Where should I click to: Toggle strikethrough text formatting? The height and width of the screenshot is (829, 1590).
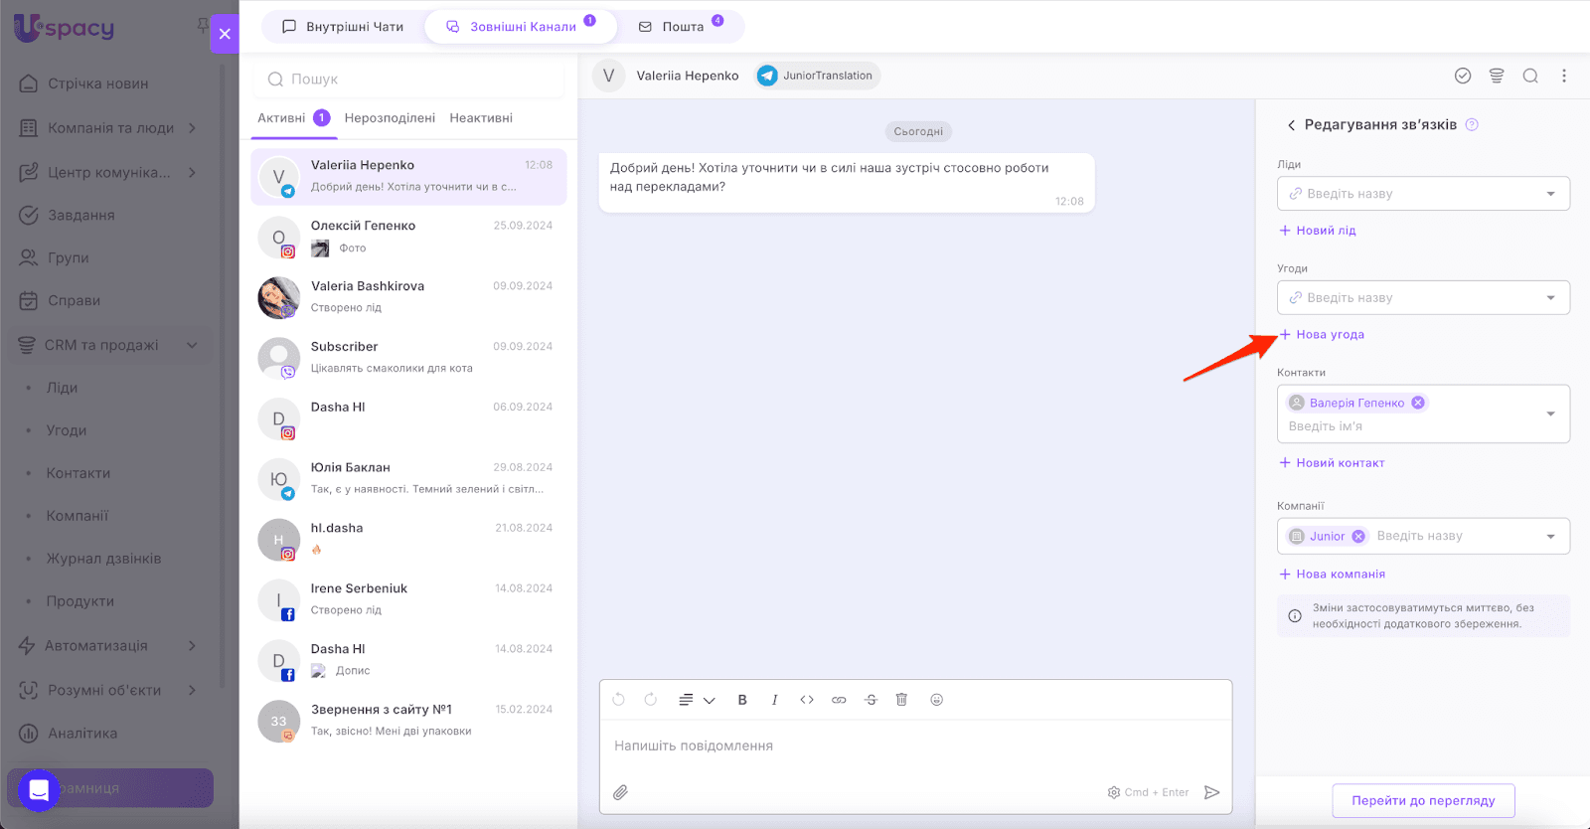point(871,700)
